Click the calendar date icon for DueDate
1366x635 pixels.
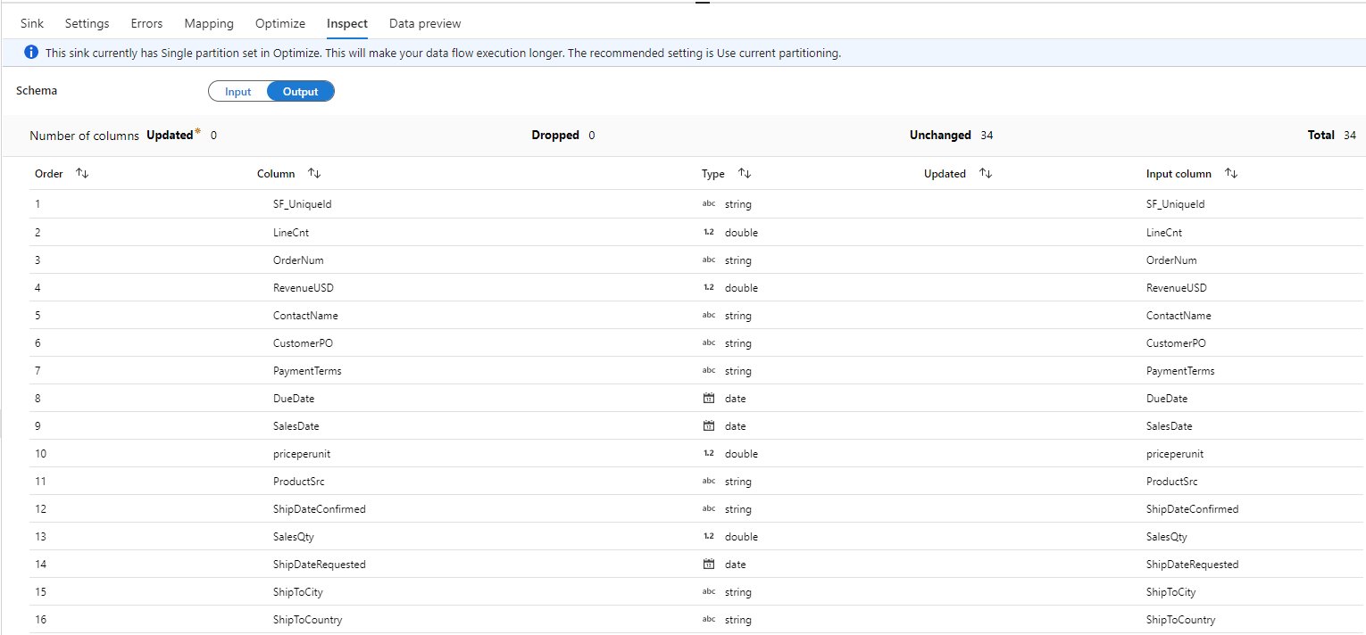click(709, 399)
